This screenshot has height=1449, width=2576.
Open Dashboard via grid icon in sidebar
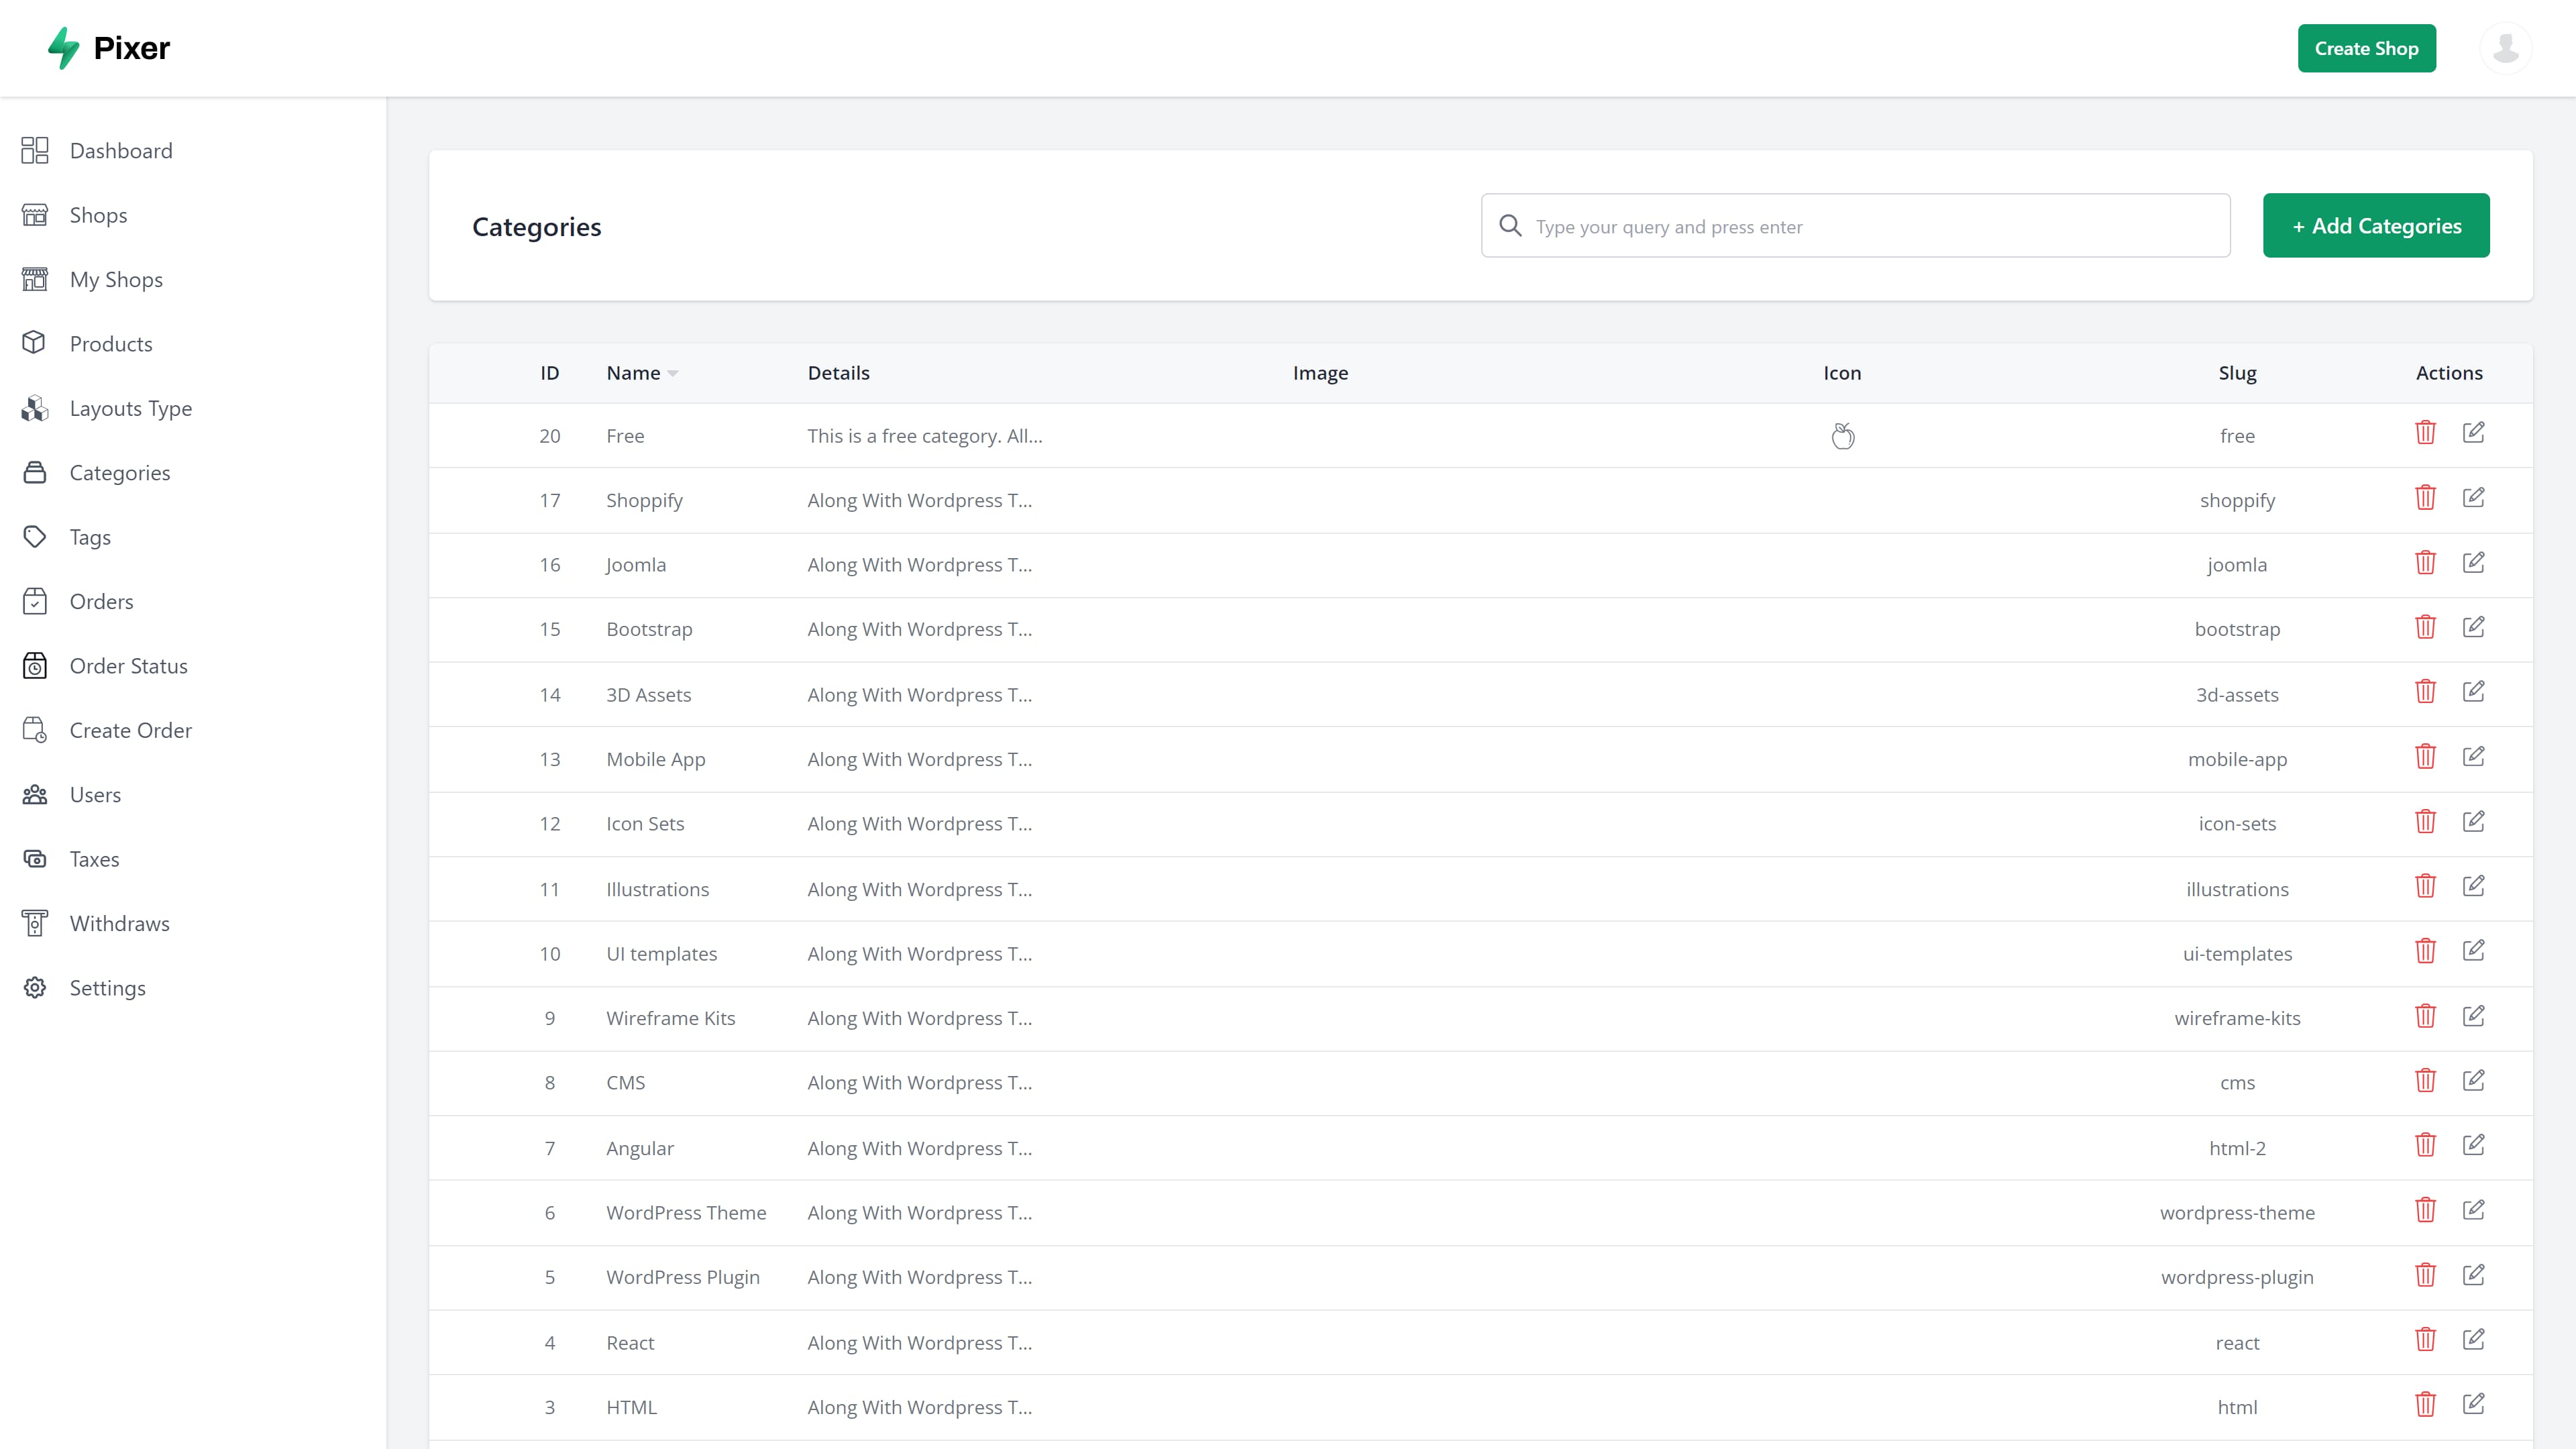click(x=34, y=150)
